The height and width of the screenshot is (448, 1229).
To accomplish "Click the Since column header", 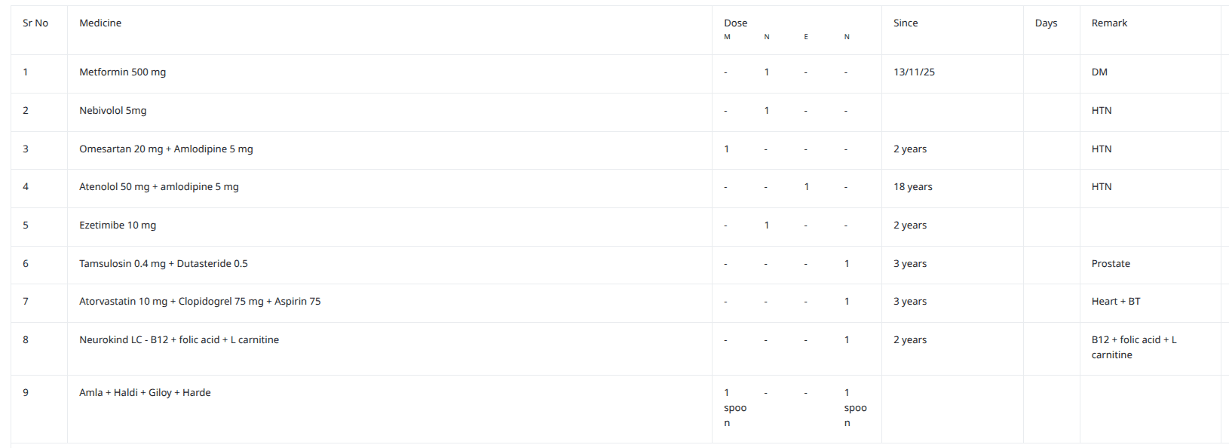I will 906,23.
